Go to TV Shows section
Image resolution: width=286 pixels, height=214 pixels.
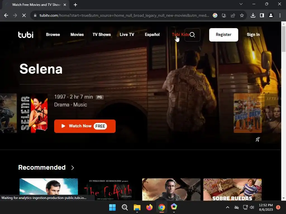[x=102, y=35]
